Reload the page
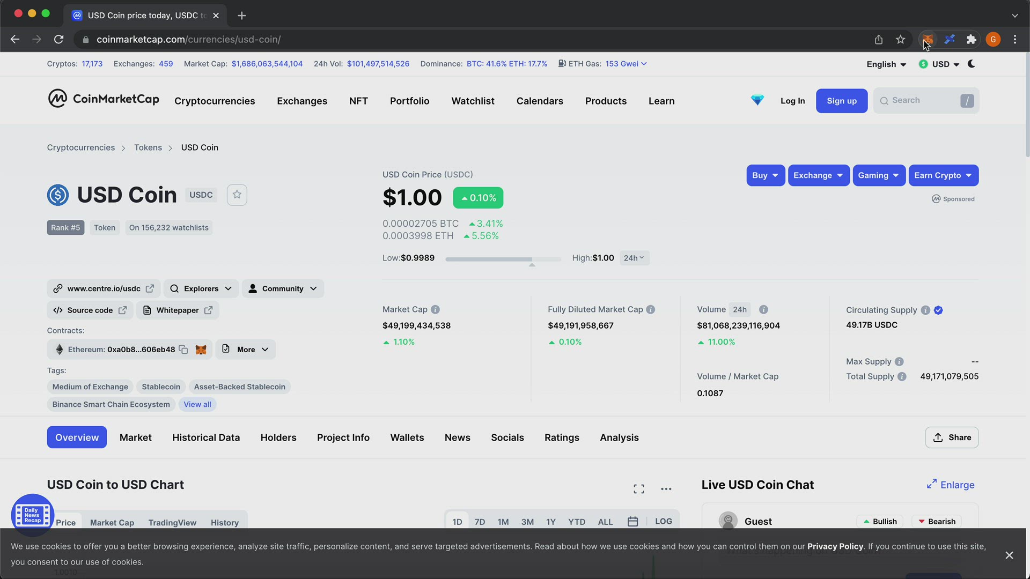This screenshot has width=1030, height=579. click(x=59, y=39)
